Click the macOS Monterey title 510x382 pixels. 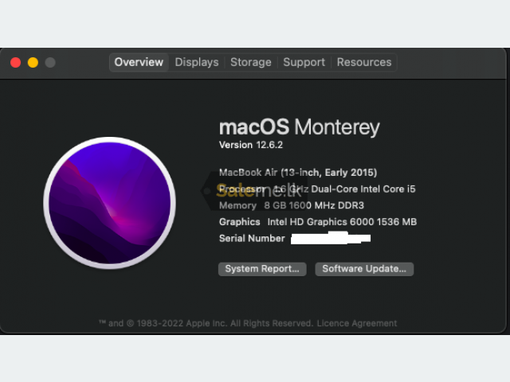pyautogui.click(x=300, y=127)
